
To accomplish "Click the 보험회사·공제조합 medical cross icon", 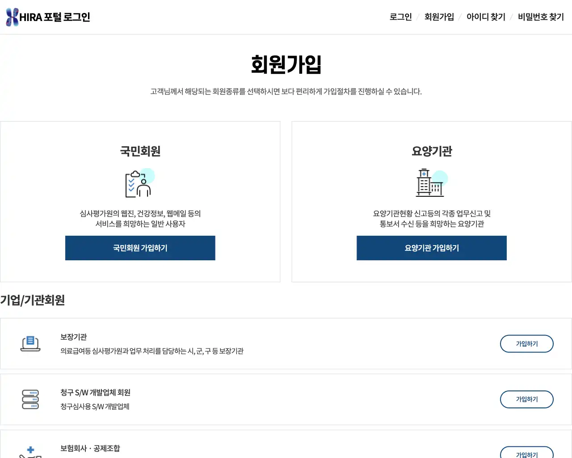I will (x=30, y=452).
